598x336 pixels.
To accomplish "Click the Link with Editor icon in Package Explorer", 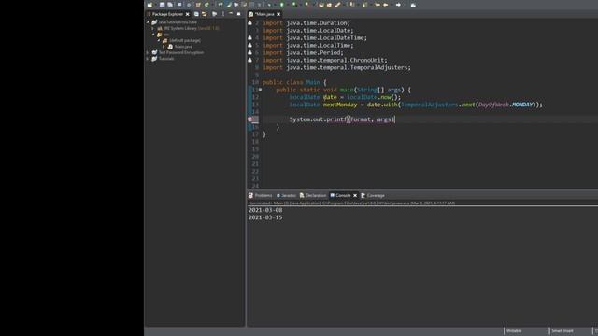I will (x=205, y=14).
